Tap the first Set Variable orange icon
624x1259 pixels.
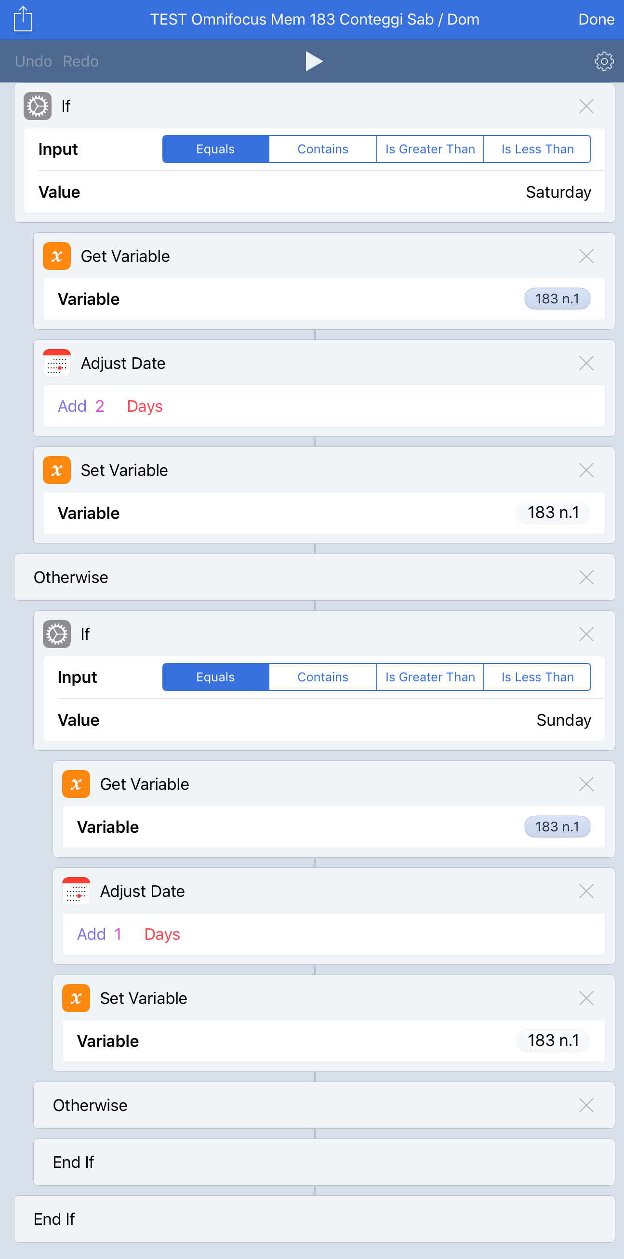click(57, 470)
